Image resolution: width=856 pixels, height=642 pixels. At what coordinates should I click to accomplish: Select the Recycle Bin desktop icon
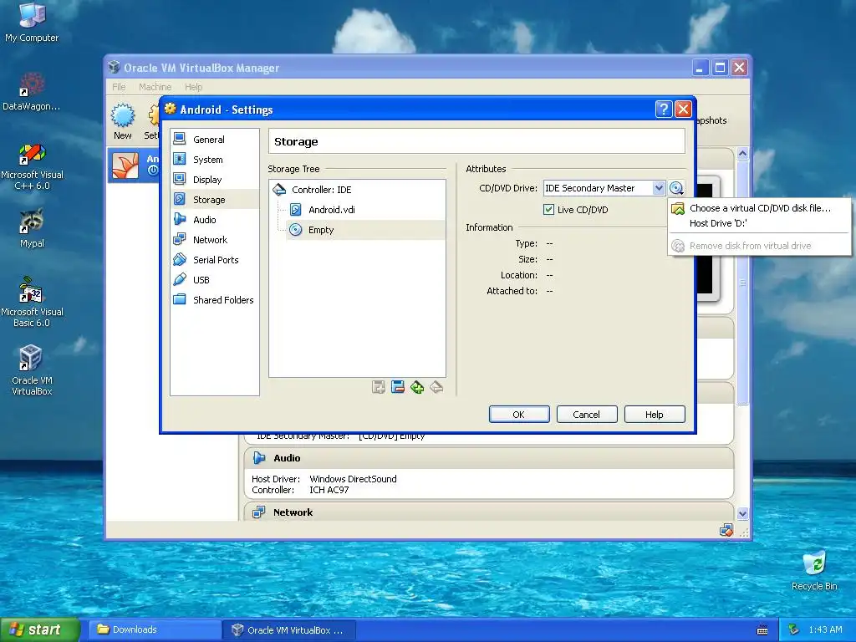click(814, 571)
